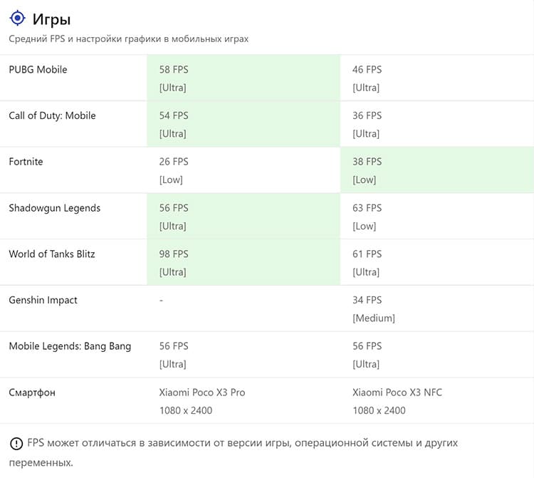This screenshot has width=534, height=478.
Task: Click the highlighted 38 FPS Fortnite cell
Action: point(437,170)
